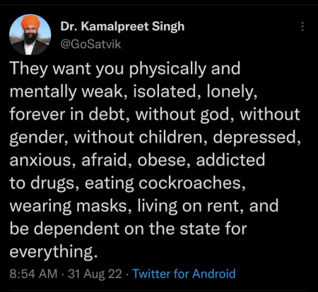The image size is (318, 292).
Task: Click the word "isolated" in the tweet
Action: (x=165, y=92)
